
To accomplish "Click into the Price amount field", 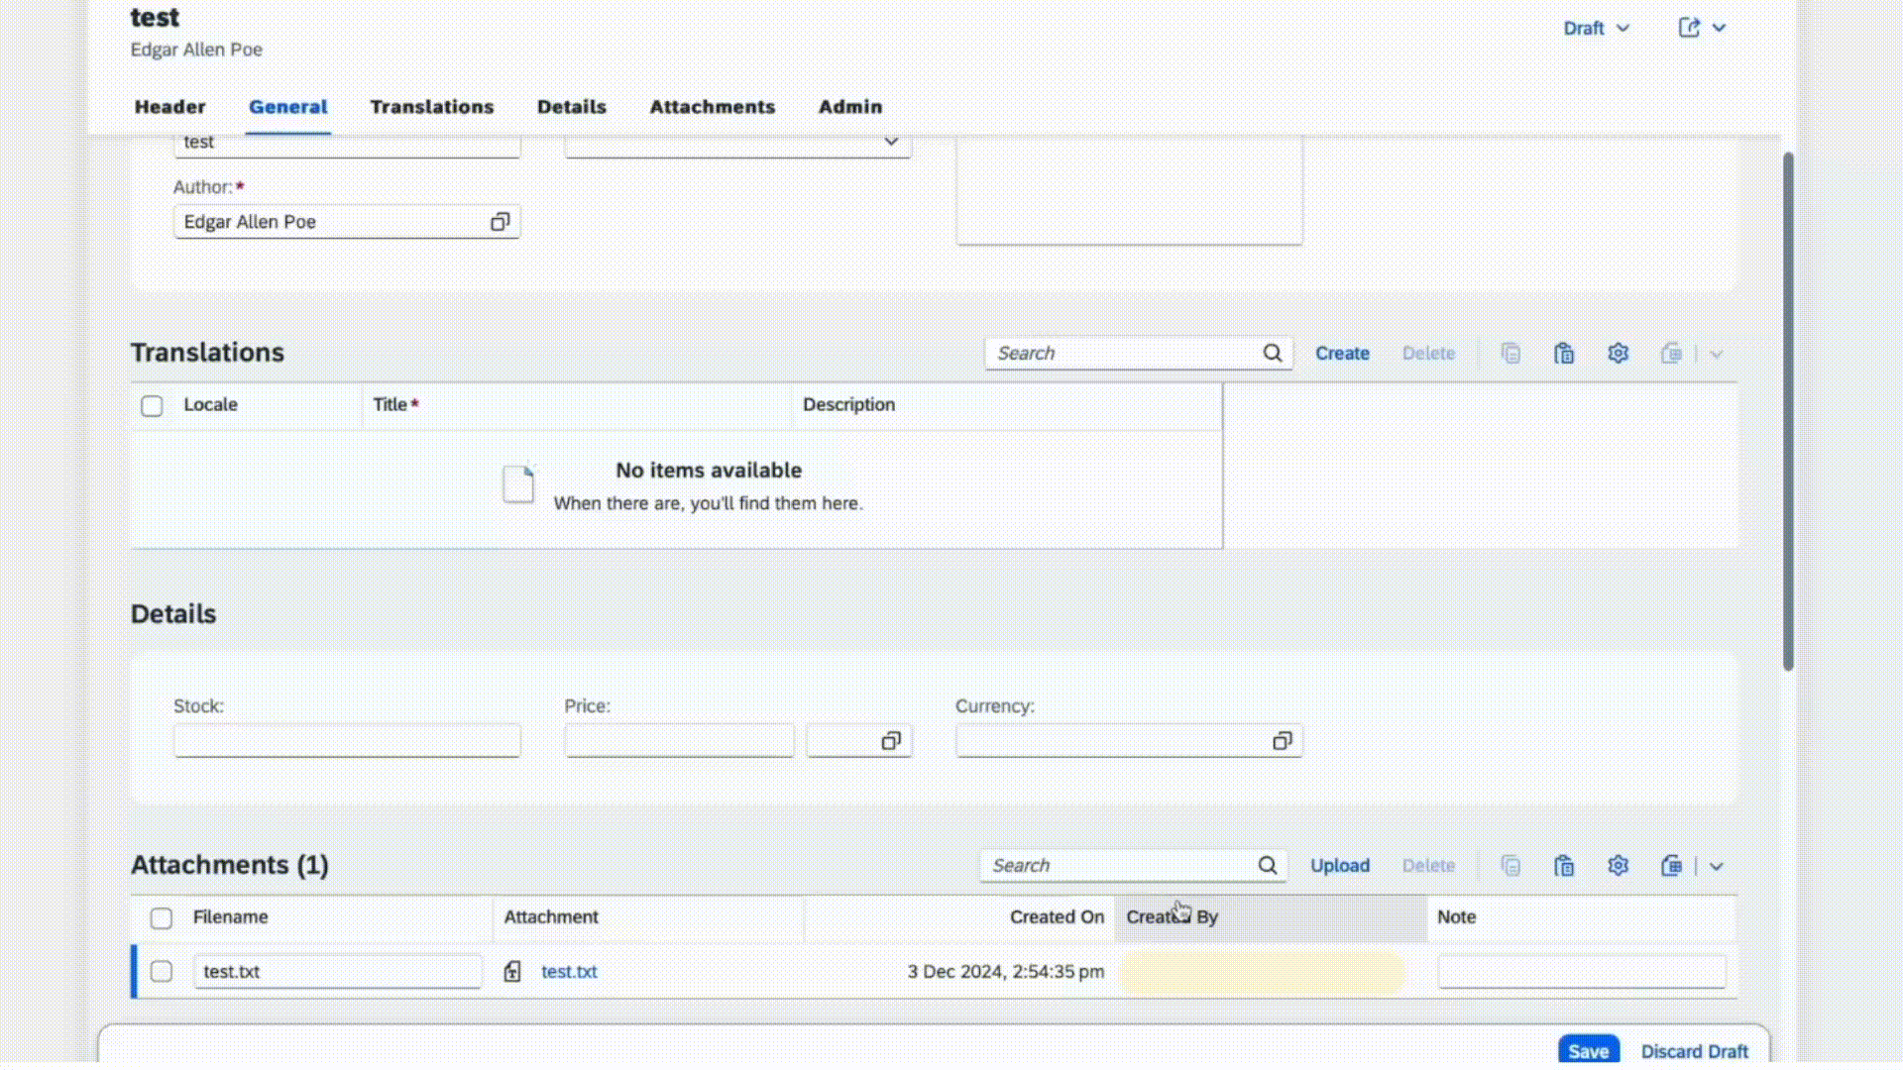I will point(679,741).
